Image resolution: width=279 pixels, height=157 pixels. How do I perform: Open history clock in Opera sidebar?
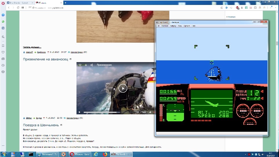click(3, 65)
